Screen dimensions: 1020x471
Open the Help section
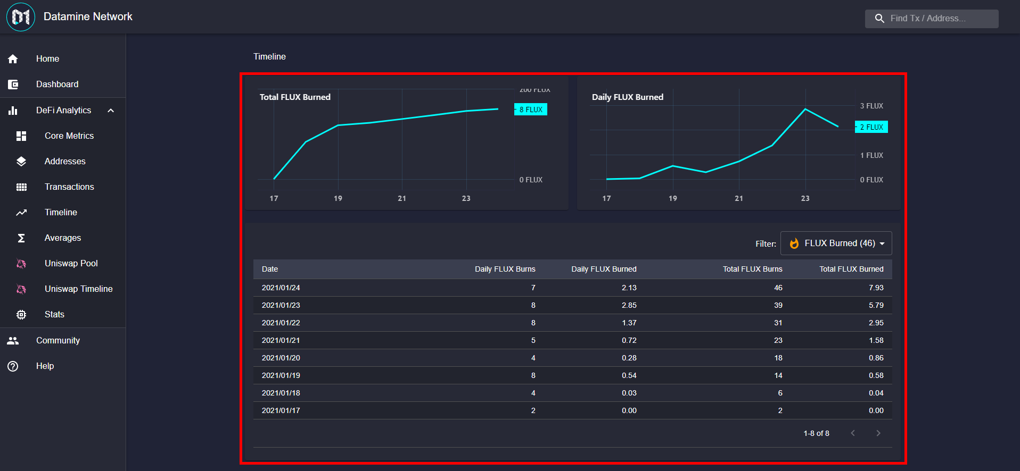click(x=63, y=366)
